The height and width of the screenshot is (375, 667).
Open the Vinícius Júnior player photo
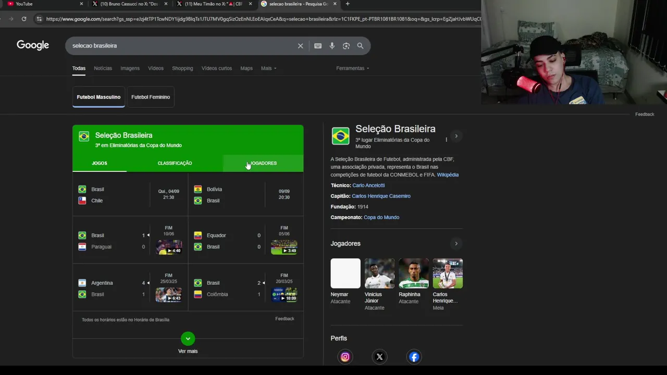pos(379,273)
